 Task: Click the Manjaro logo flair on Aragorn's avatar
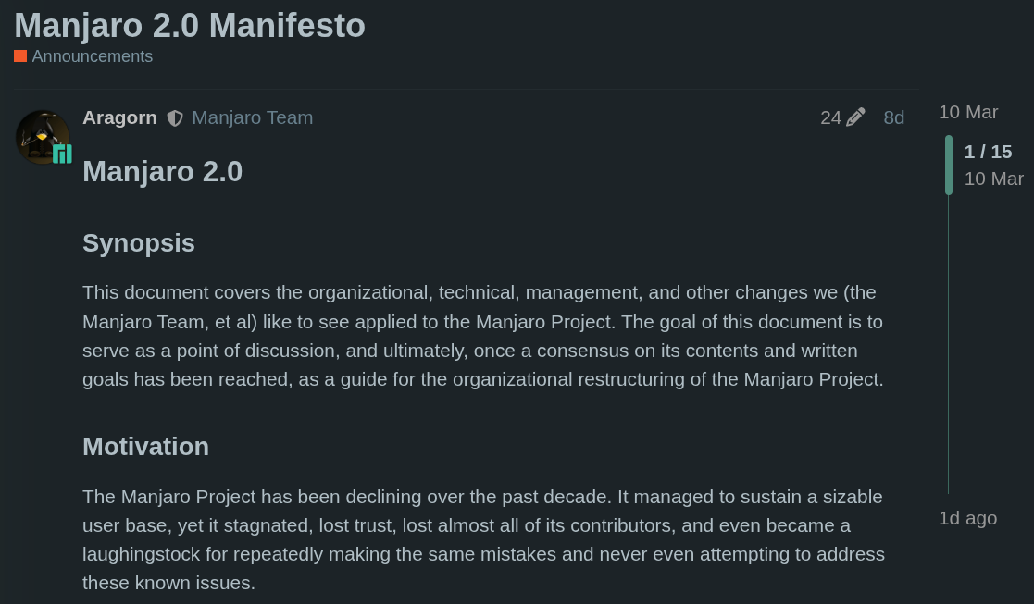tap(62, 155)
